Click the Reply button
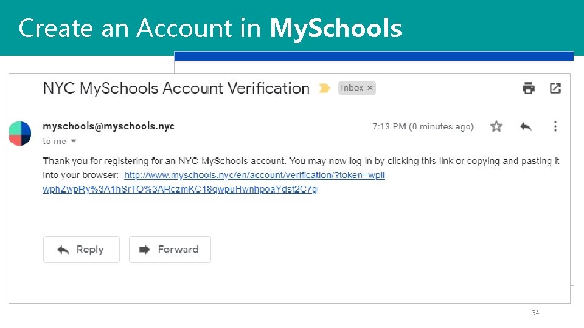 82,250
